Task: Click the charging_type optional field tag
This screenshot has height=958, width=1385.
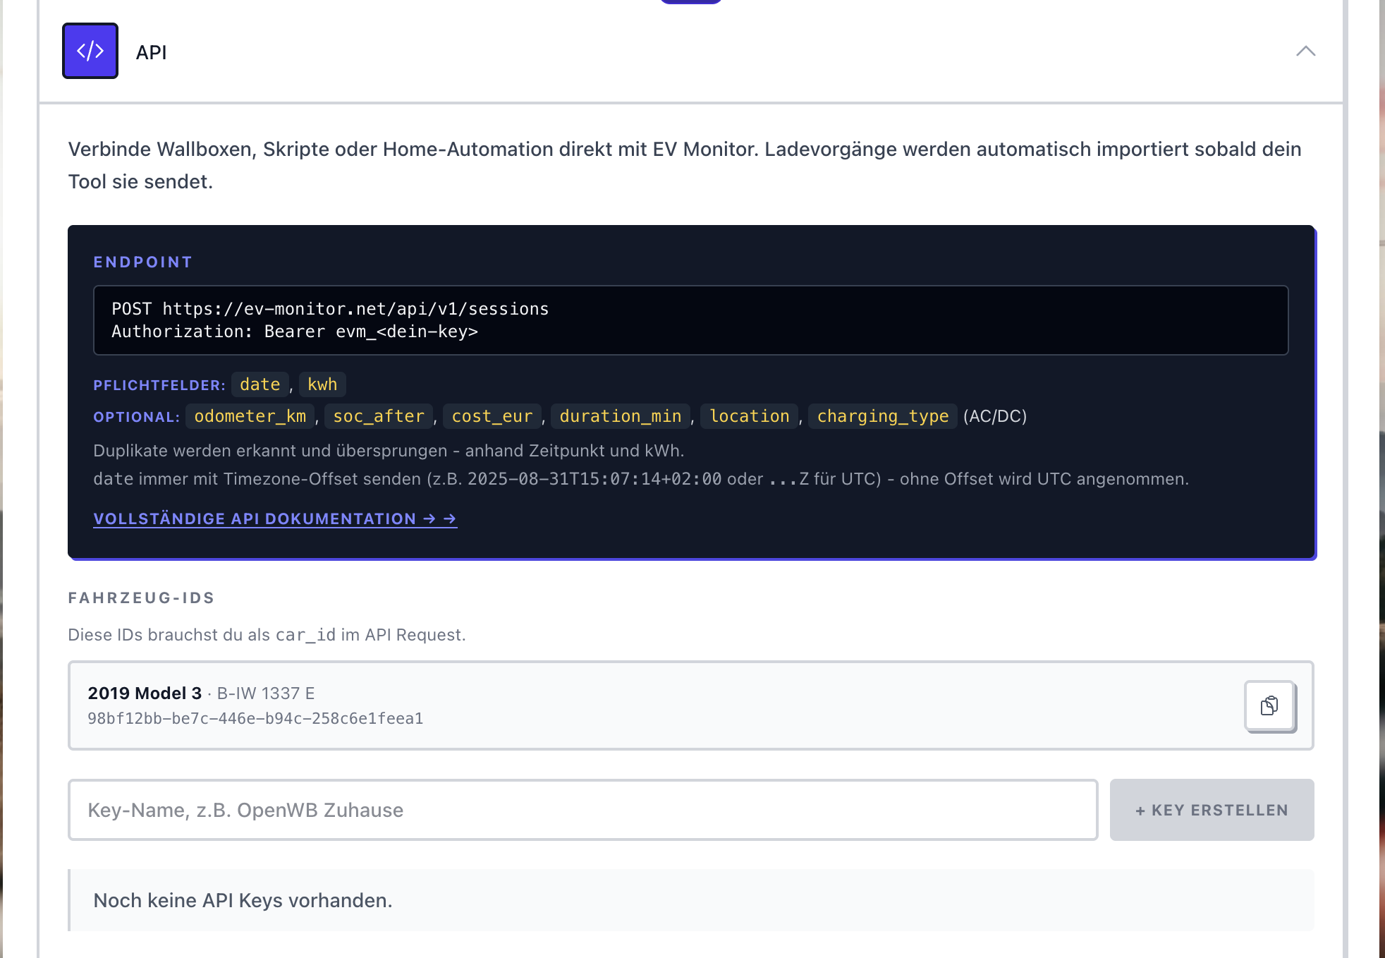Action: coord(883,416)
